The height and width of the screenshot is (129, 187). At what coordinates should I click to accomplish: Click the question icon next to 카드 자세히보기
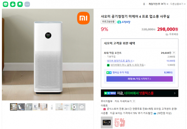pos(134,101)
